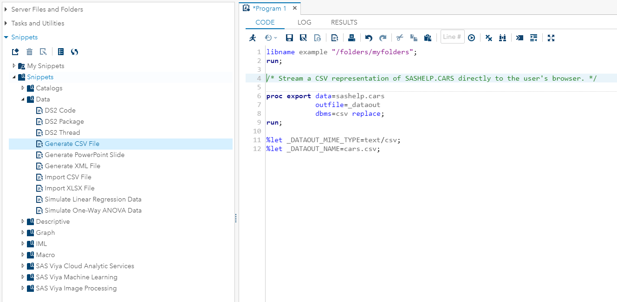This screenshot has width=617, height=302.
Task: Clear all code with the X icon
Action: pyautogui.click(x=488, y=38)
